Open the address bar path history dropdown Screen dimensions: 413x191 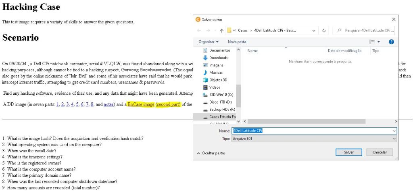tap(314, 31)
